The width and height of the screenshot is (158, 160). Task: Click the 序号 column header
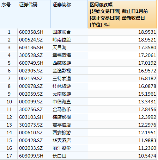click(8, 14)
